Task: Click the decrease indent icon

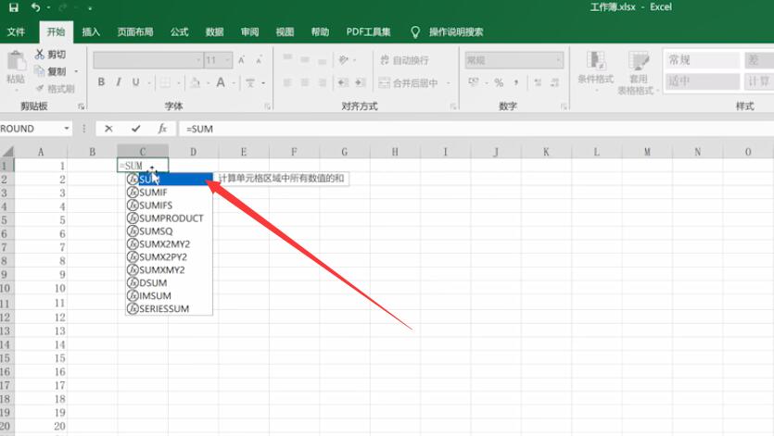Action: 343,83
